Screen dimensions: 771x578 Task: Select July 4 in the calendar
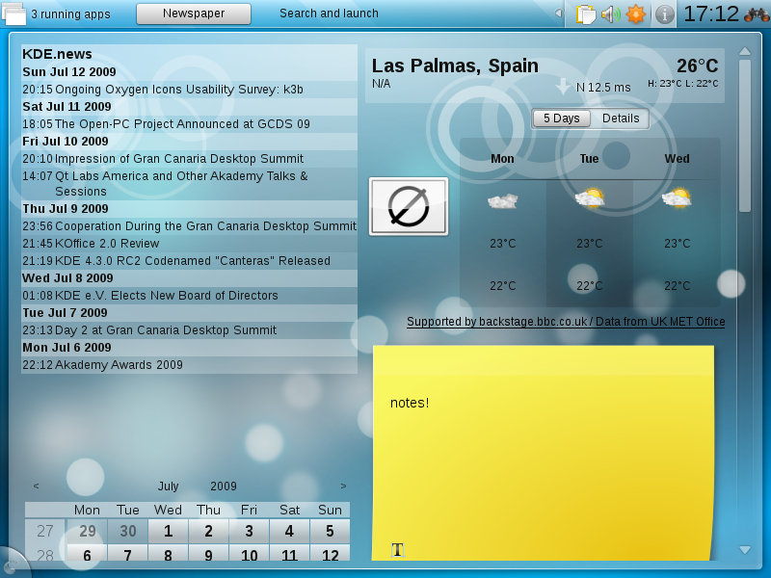pyautogui.click(x=289, y=531)
